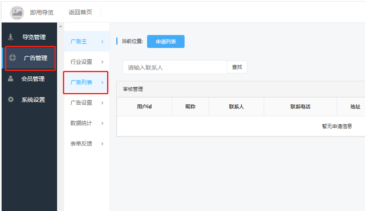Click the 广告管理 lifebuoy icon
Screen dimensions: 365x211
tap(12, 58)
